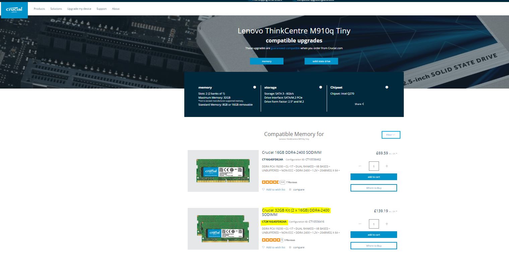
Task: Click the £139.19 price
Action: 381,211
